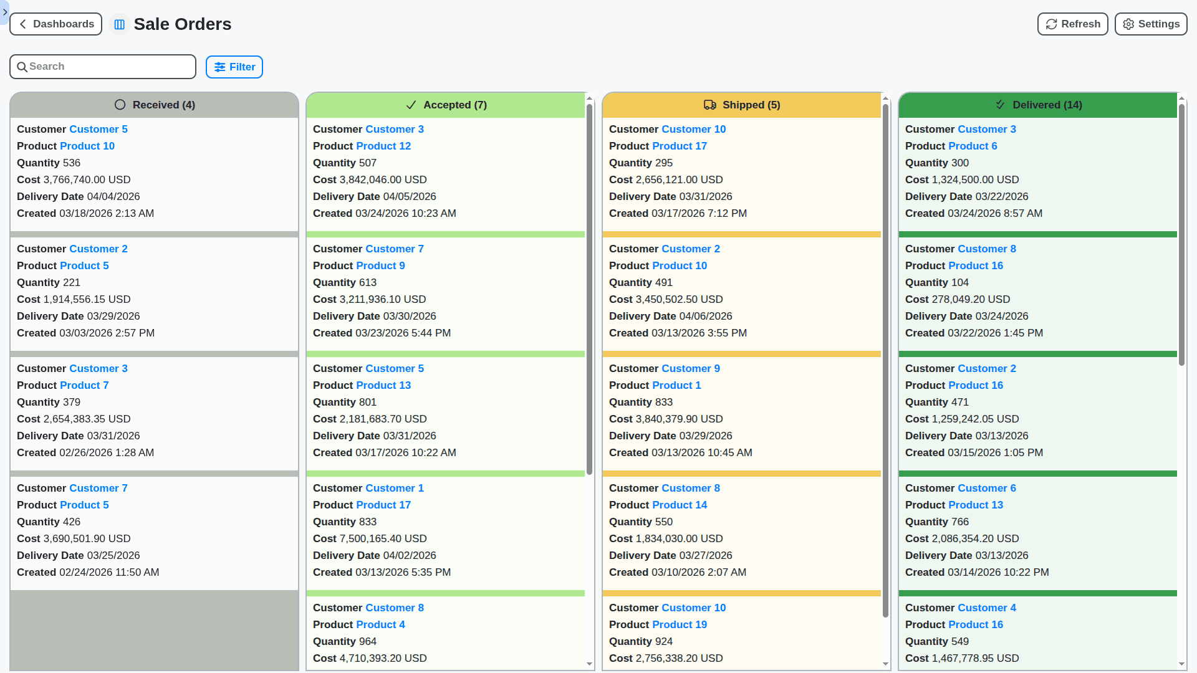Click the checkmark icon in the Delivered column header

click(x=999, y=105)
